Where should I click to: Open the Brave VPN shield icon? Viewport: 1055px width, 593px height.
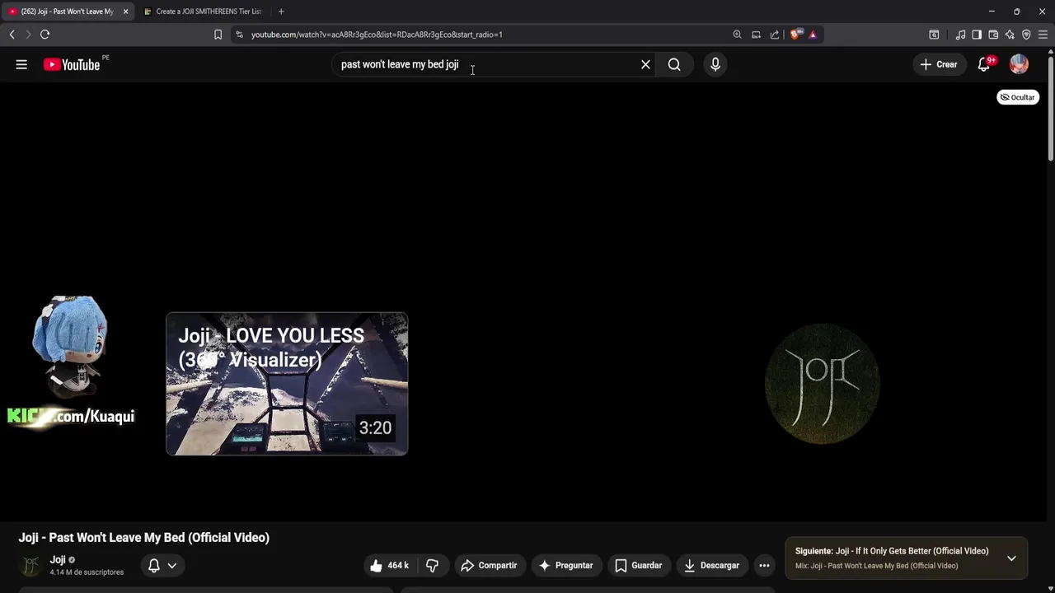pos(1026,35)
